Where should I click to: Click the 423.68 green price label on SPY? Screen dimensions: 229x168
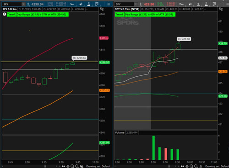[x=223, y=96]
